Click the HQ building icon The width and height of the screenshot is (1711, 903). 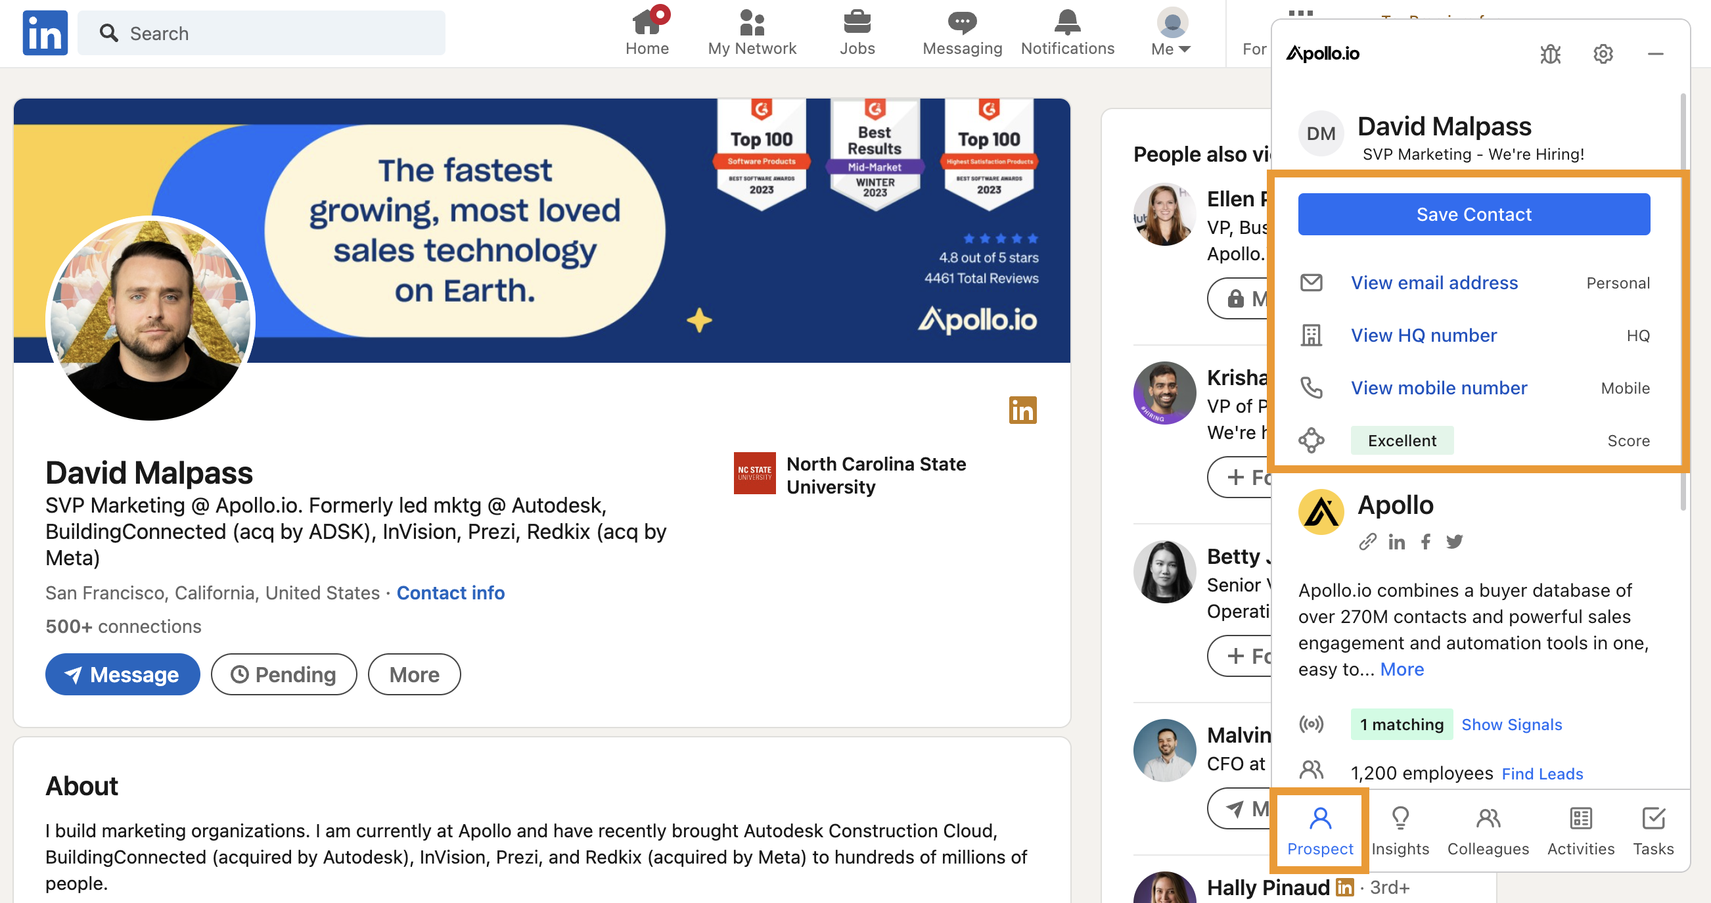point(1310,335)
